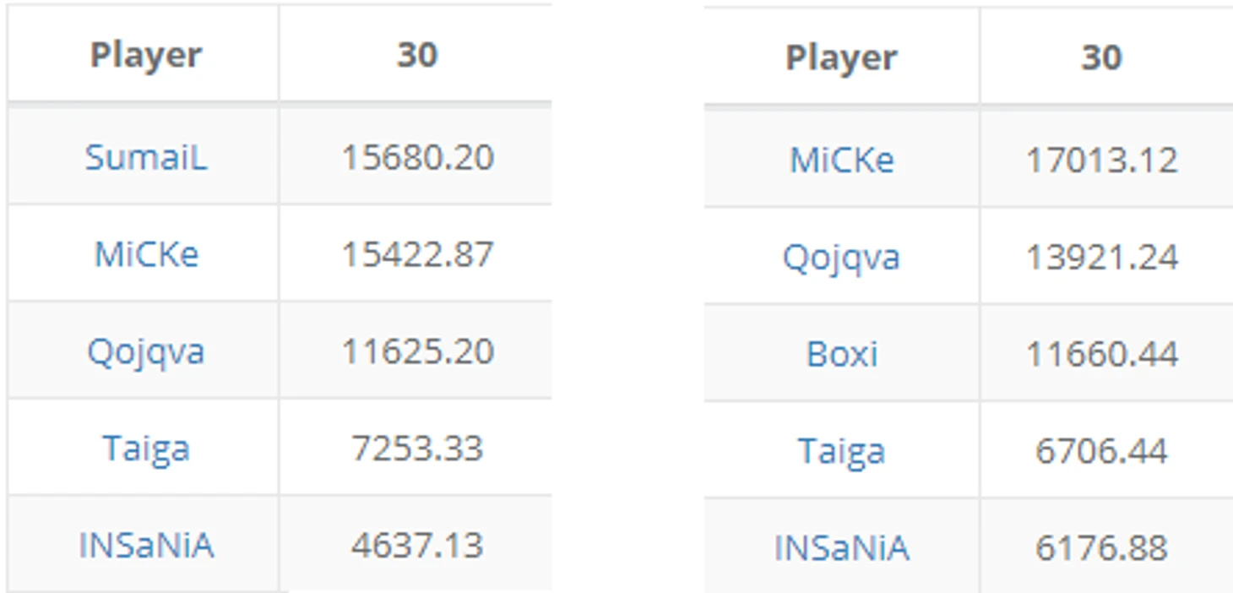
Task: Select the 15680.20 value cell
Action: 417,158
